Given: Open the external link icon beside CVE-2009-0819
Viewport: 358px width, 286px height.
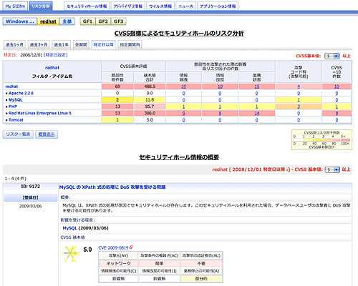Looking at the screenshot, I should 131,247.
